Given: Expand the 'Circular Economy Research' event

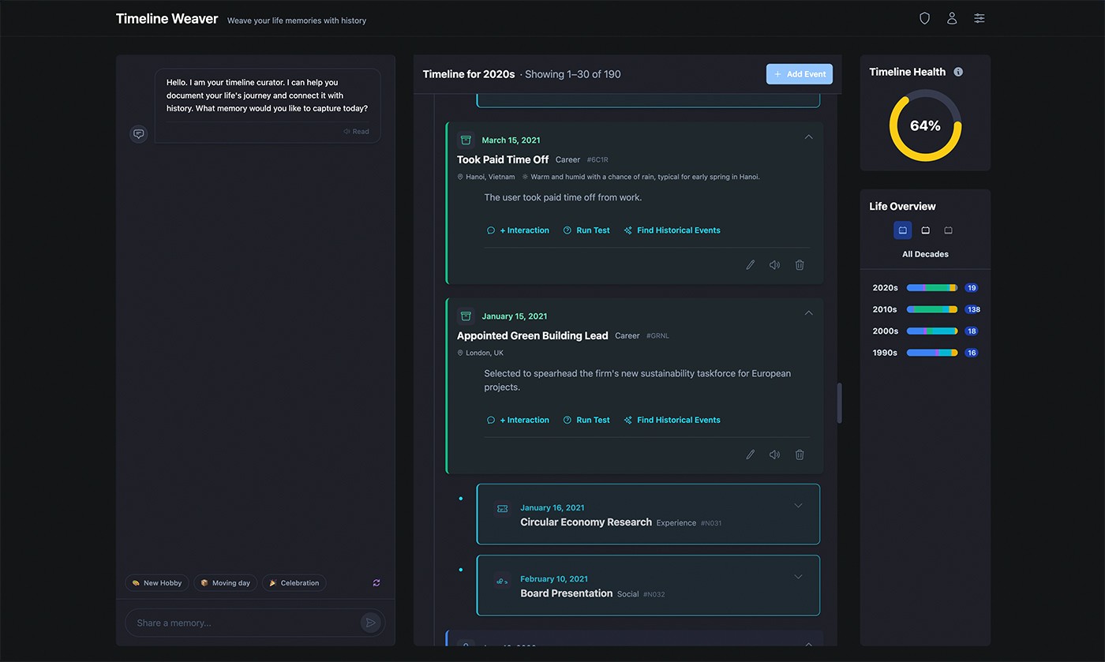Looking at the screenshot, I should 798,505.
